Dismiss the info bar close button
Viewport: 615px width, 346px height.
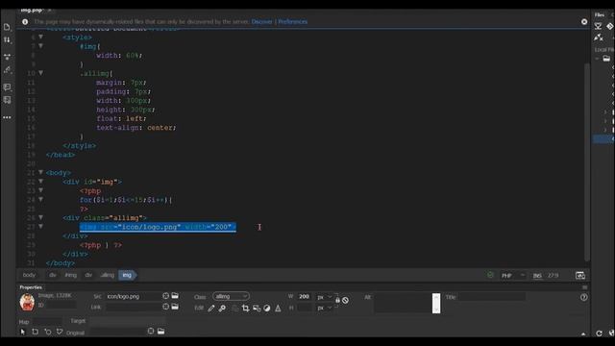point(584,21)
